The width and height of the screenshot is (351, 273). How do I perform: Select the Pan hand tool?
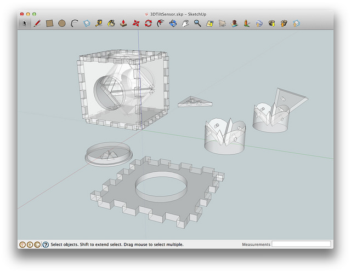[x=185, y=23]
